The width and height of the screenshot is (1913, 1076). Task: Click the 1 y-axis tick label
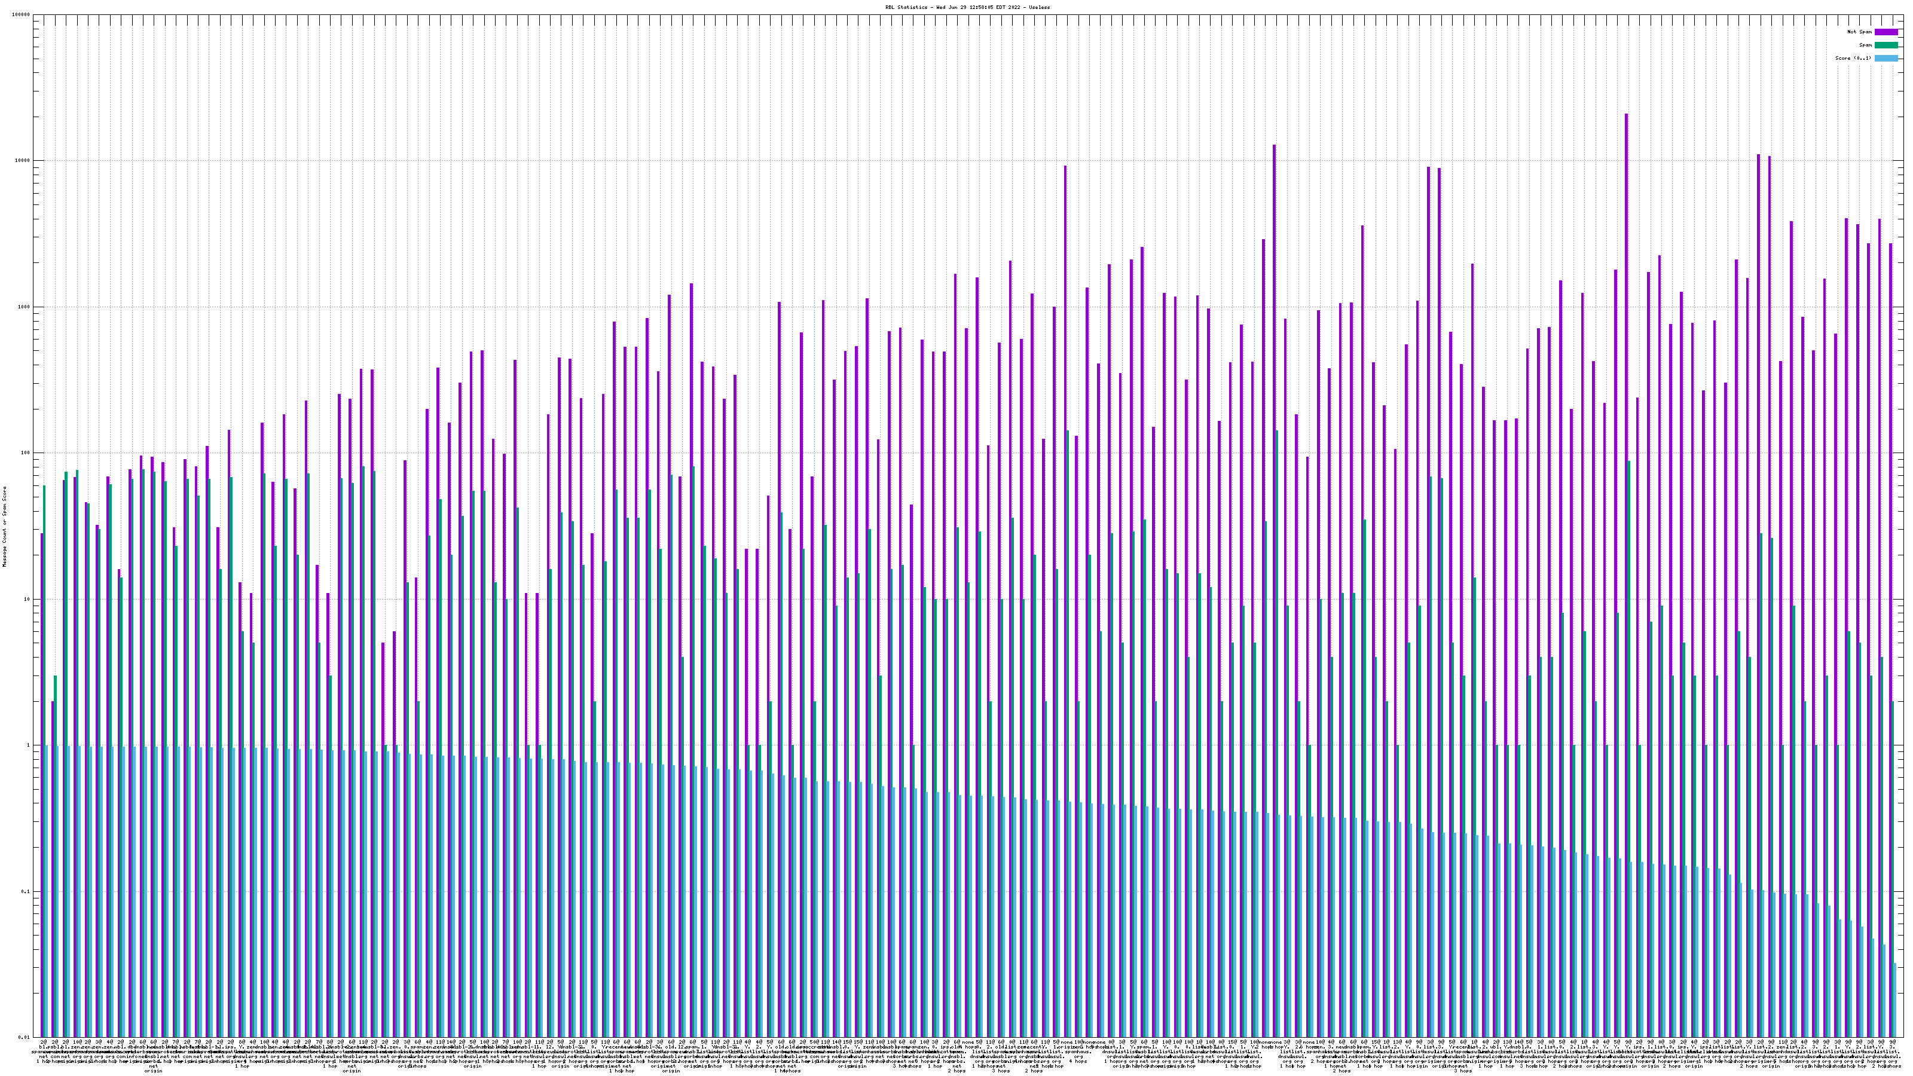point(29,745)
